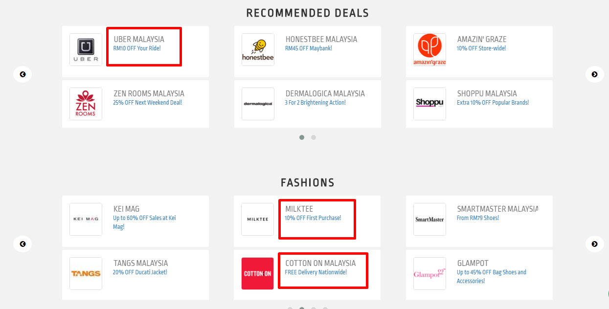Open the red Cotton On logo

coord(258,274)
